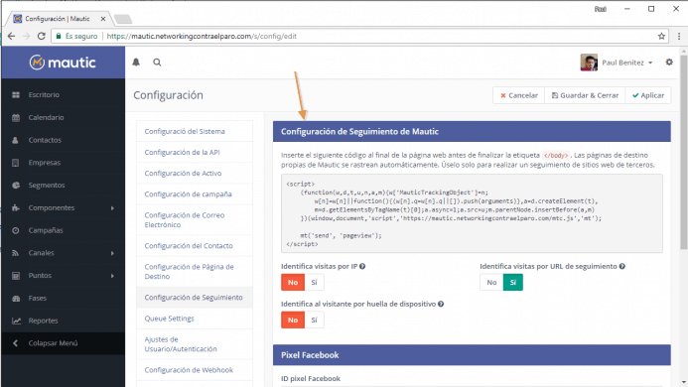Click help icon beside Identifica visitas por IP
This screenshot has width=688, height=387.
tap(362, 266)
